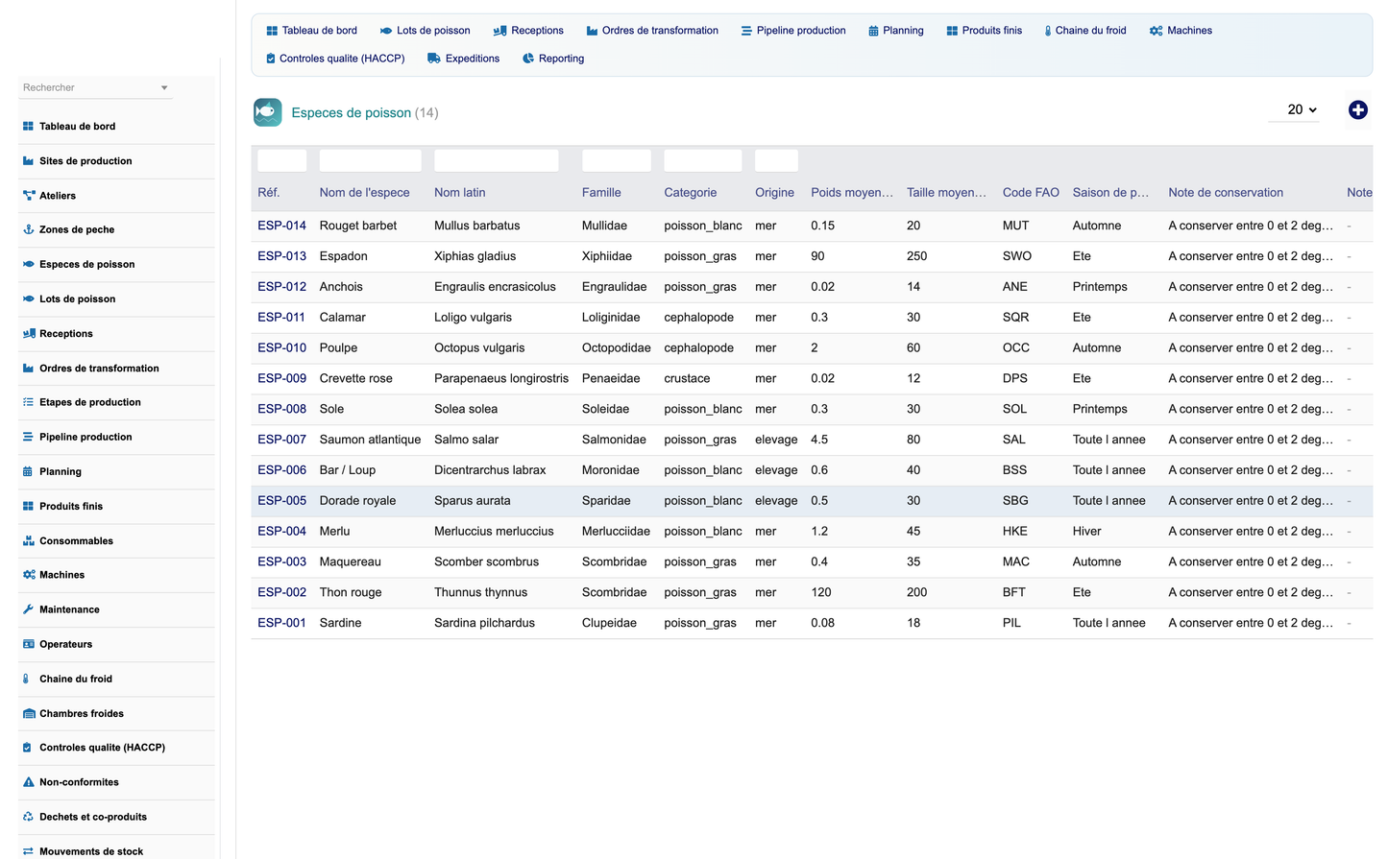Expand the Rechercher search dropdown arrow

click(x=164, y=87)
